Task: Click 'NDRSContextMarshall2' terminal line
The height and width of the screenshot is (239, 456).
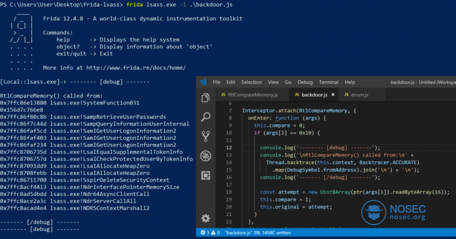Action: (74, 208)
